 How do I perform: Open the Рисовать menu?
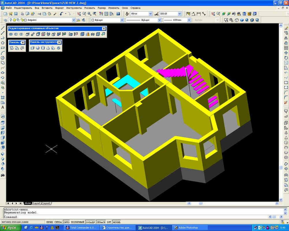[90, 8]
